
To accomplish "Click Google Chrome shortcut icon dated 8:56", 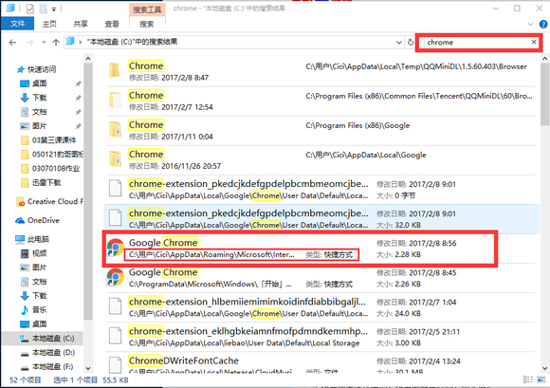I will pos(116,248).
